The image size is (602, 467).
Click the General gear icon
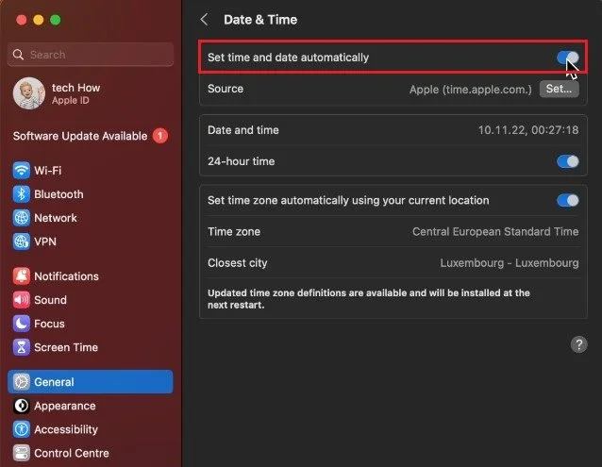22,382
